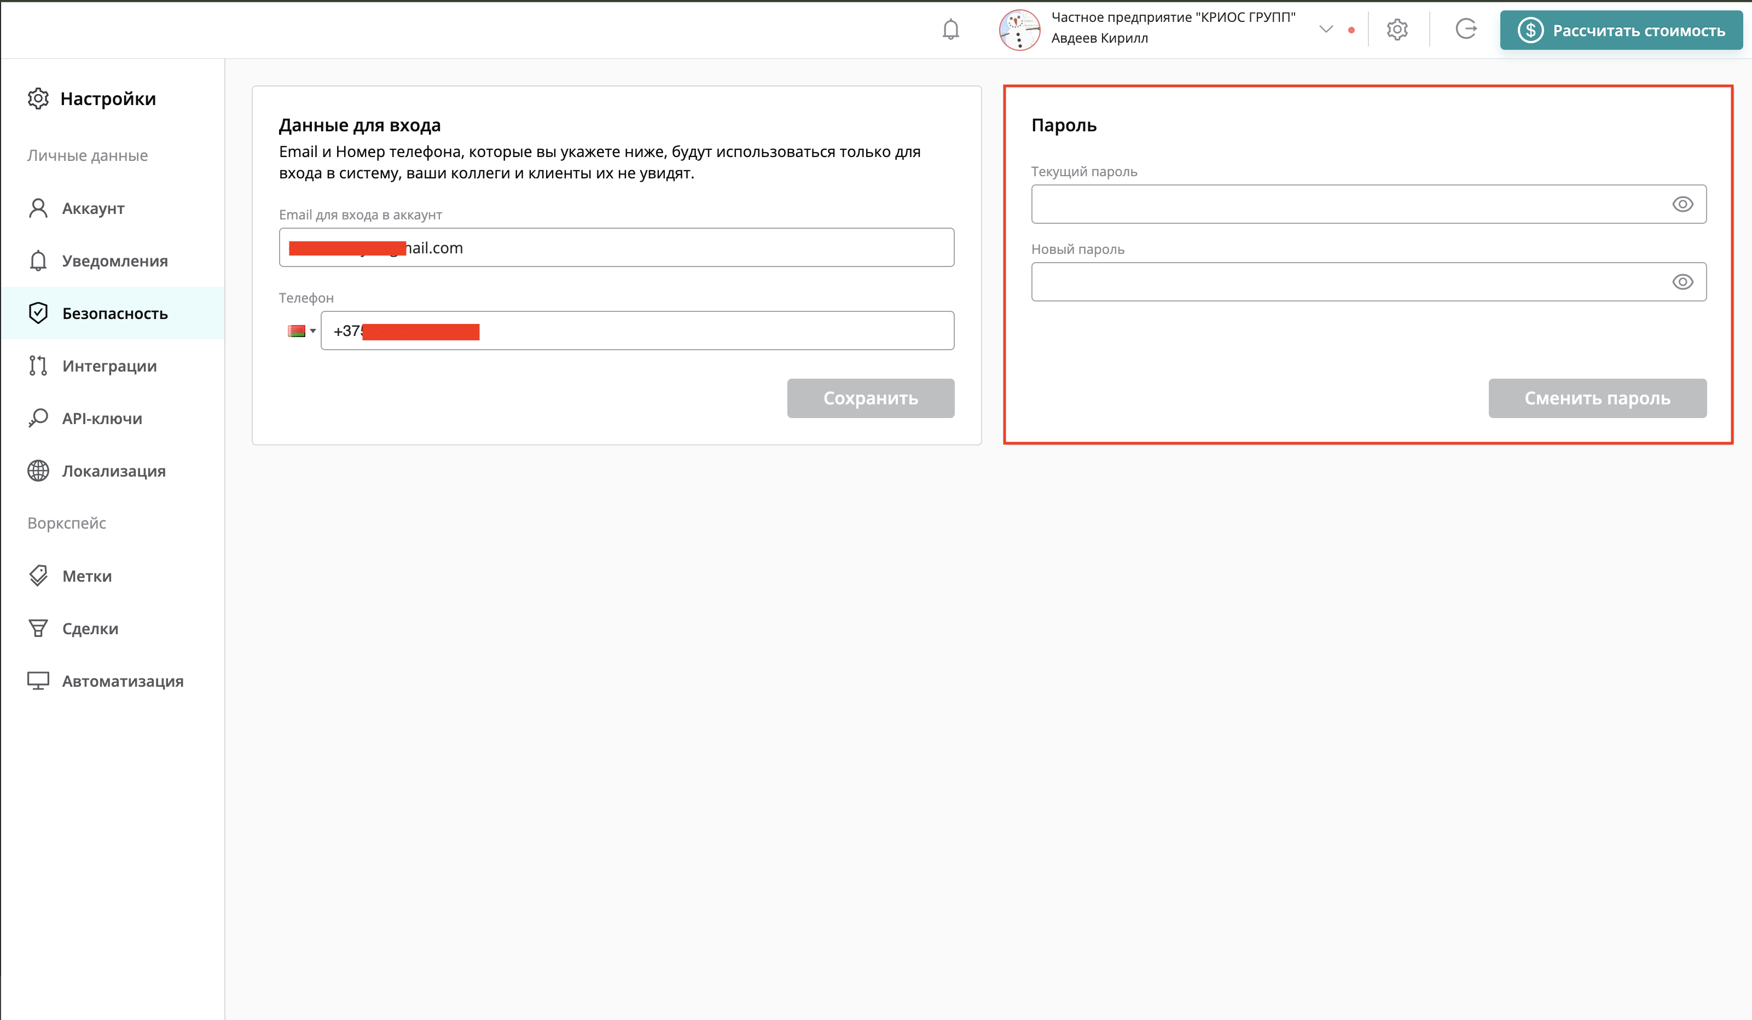Open the Метки tag section
Viewport: 1752px width, 1020px height.
pyautogui.click(x=87, y=576)
